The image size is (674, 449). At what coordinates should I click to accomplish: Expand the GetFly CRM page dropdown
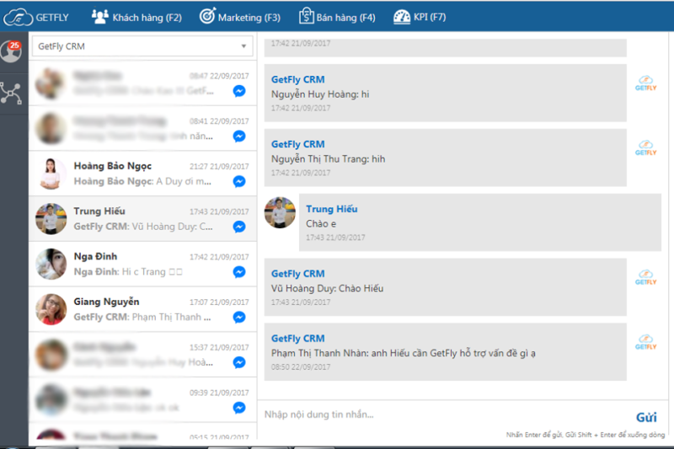(x=142, y=46)
